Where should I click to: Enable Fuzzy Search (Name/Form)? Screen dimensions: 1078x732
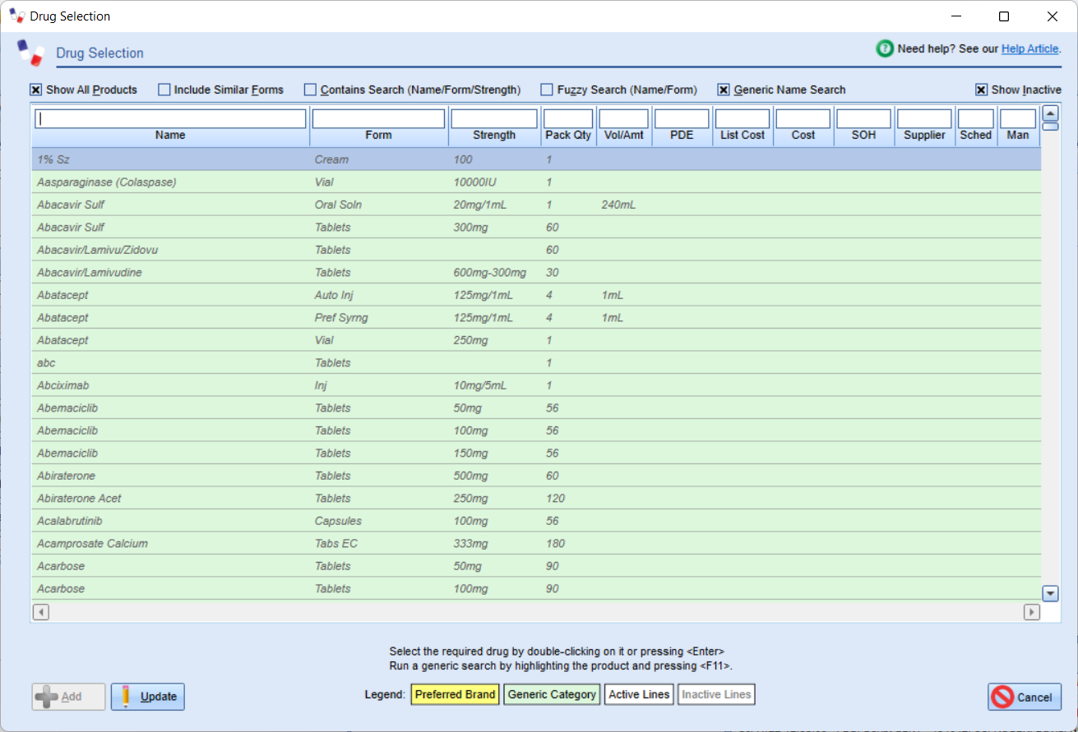click(547, 90)
